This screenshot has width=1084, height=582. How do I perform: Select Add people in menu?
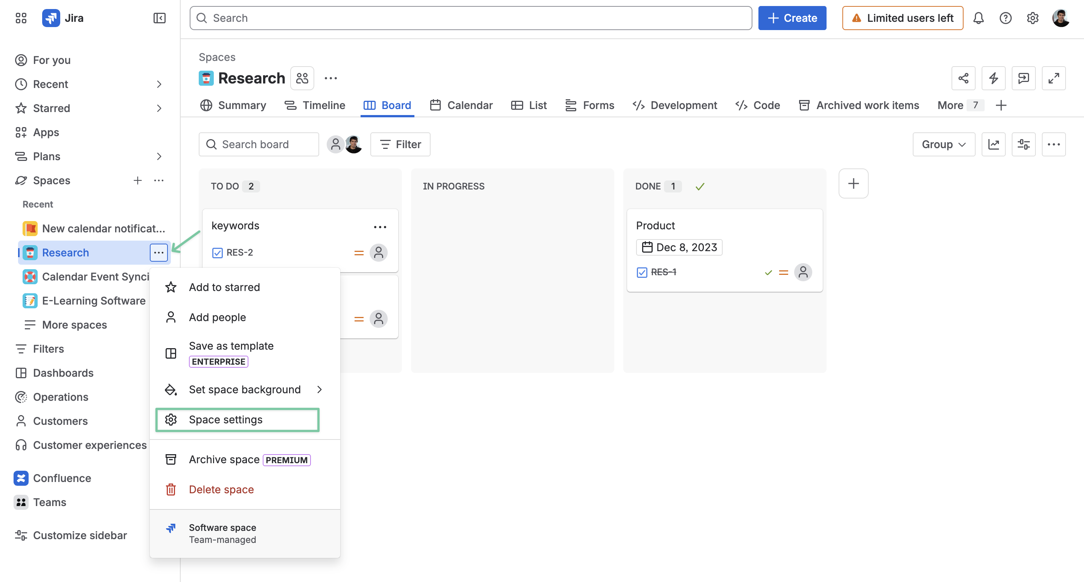[x=245, y=317]
